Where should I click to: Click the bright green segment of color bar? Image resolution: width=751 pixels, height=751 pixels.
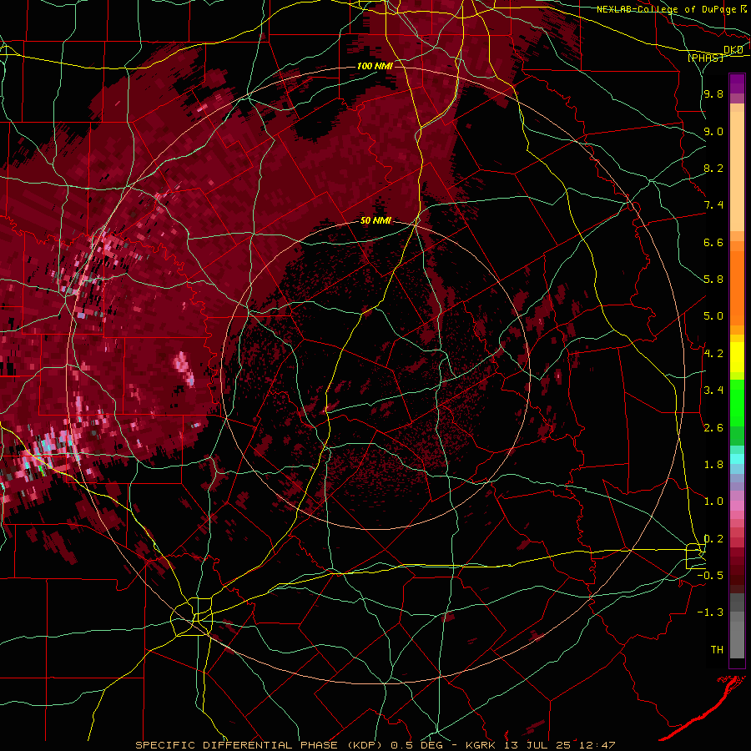pos(737,403)
